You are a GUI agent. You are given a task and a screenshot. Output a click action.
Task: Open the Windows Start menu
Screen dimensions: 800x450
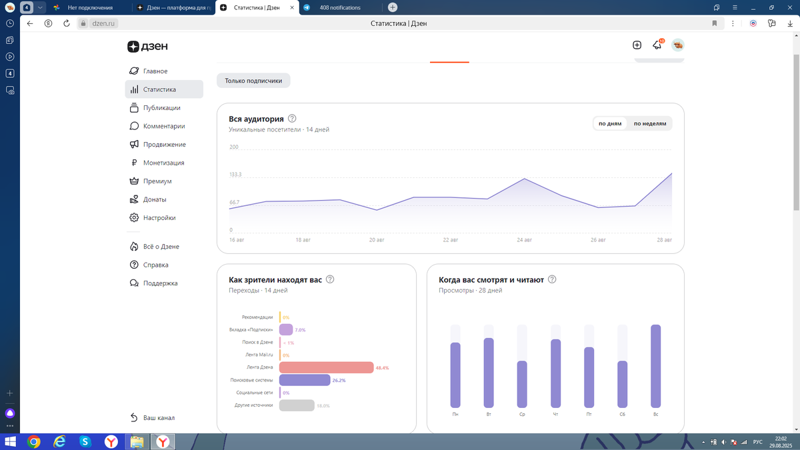[x=11, y=441]
